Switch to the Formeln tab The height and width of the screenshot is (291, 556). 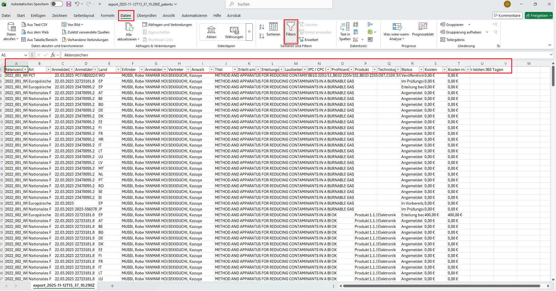pos(107,16)
